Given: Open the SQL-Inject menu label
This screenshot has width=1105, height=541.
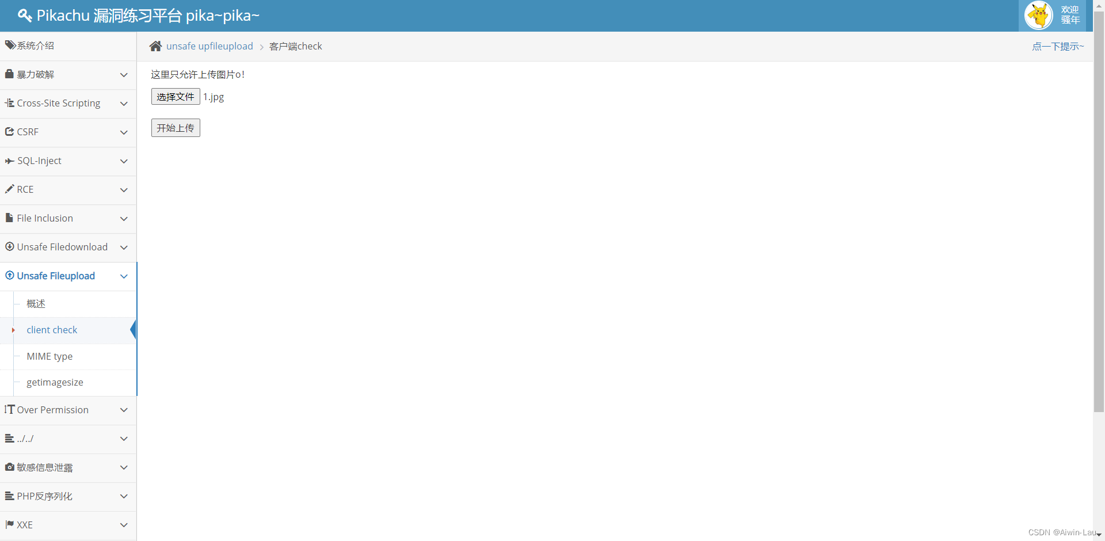Looking at the screenshot, I should (39, 161).
